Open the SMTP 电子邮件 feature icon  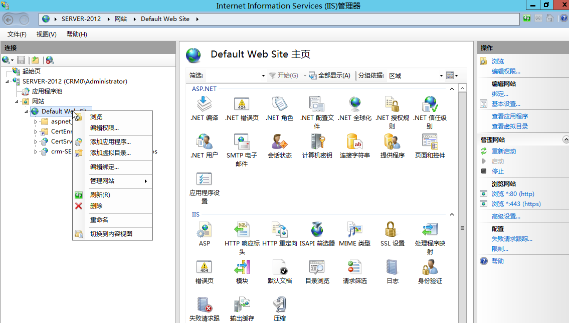(x=242, y=141)
